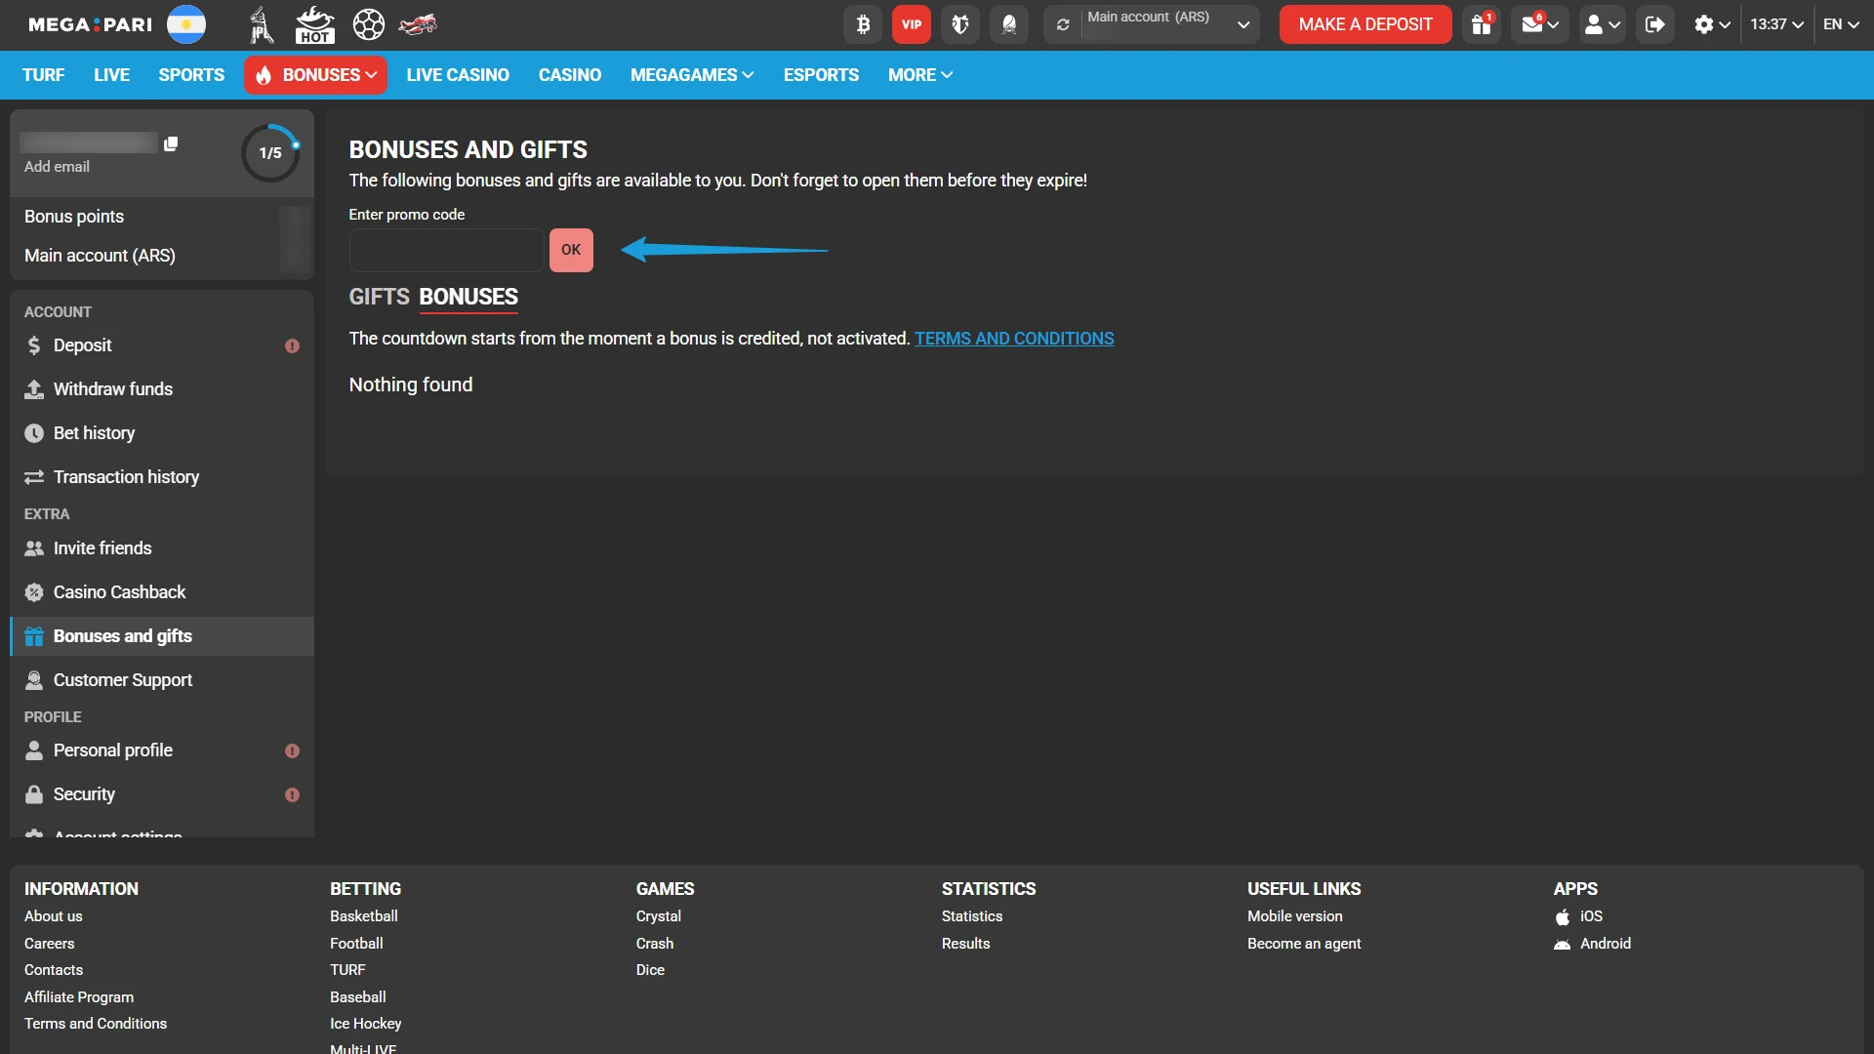Open Affiliate Program footer link
The height and width of the screenshot is (1054, 1874).
[79, 997]
